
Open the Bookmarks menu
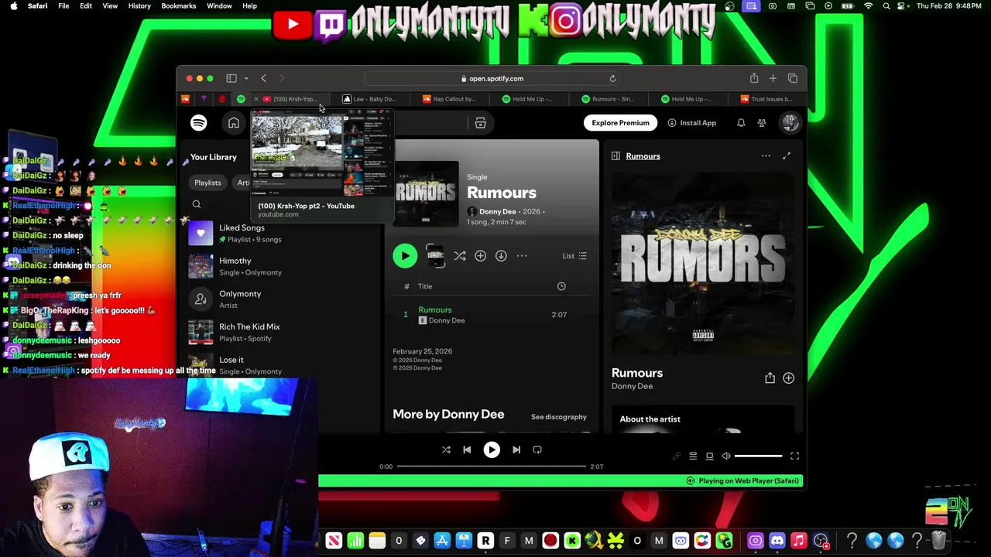click(179, 6)
